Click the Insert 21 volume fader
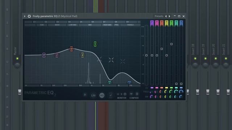Screen dimensions: 232x130 point(228,92)
